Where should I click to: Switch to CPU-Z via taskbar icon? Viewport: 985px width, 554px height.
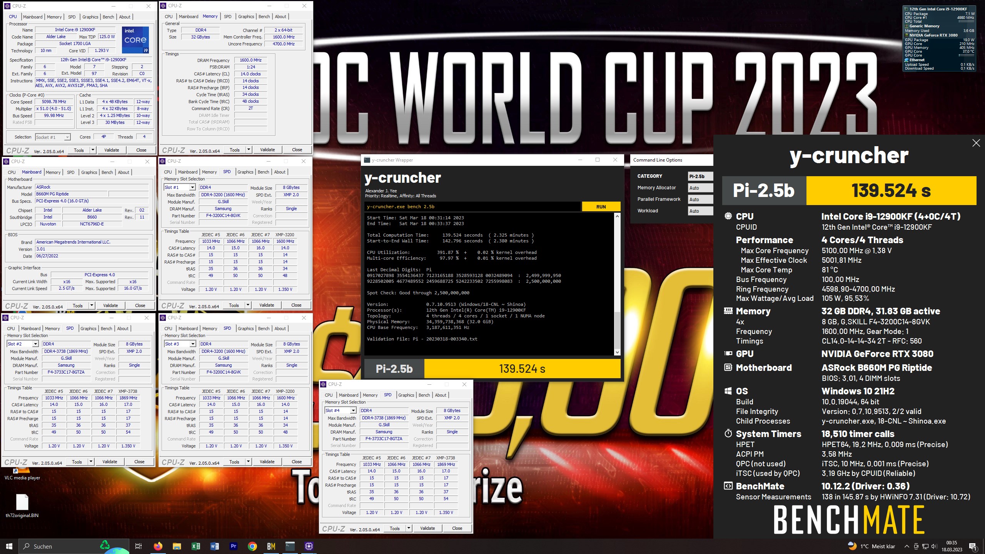pyautogui.click(x=309, y=546)
